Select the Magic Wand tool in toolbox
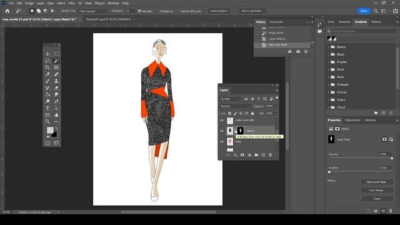Viewport: 400px width, 225px height. click(56, 61)
